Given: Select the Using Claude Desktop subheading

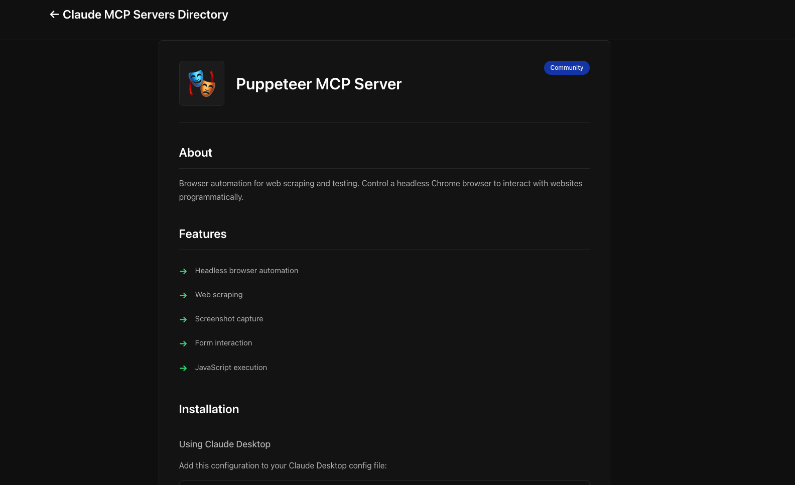Looking at the screenshot, I should [x=224, y=444].
